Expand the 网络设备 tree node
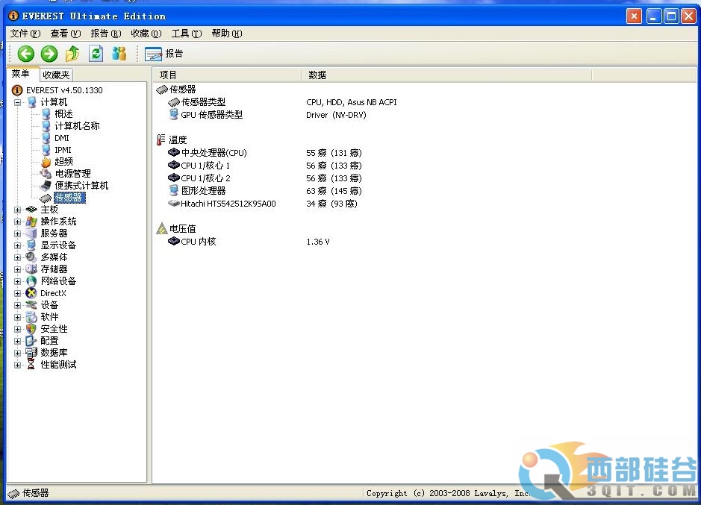 pyautogui.click(x=17, y=281)
